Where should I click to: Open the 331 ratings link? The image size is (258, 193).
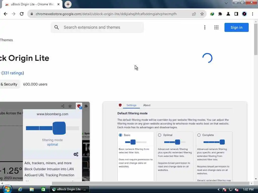click(13, 73)
